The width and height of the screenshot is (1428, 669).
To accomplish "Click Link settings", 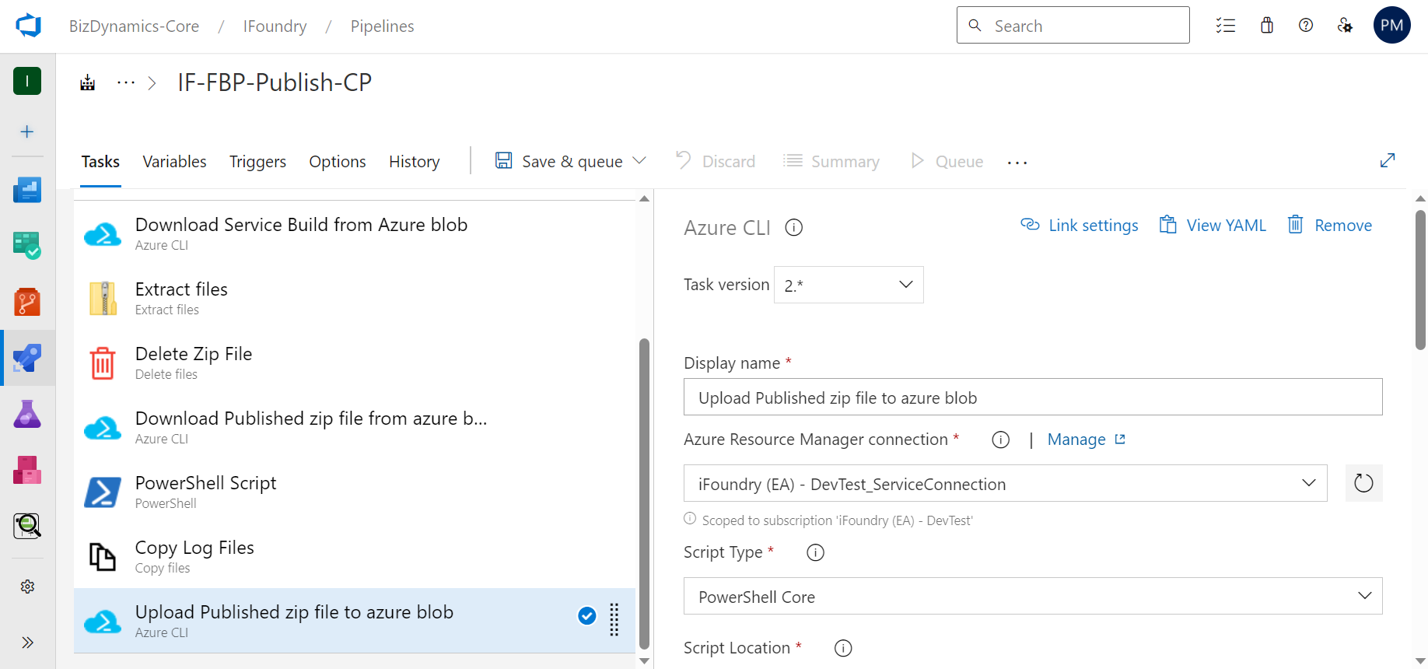I will coord(1080,226).
